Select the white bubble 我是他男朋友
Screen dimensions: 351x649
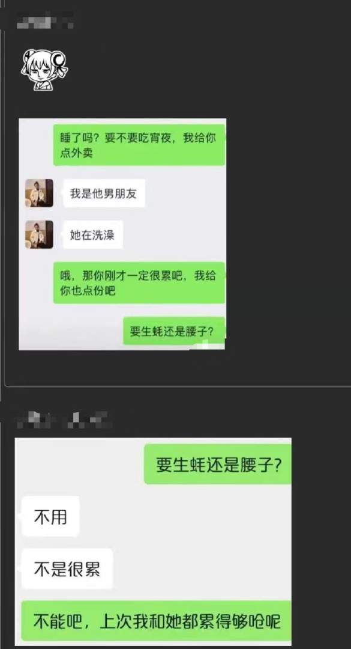coord(104,193)
